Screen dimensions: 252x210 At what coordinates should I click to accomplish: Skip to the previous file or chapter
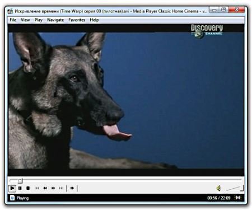37,188
